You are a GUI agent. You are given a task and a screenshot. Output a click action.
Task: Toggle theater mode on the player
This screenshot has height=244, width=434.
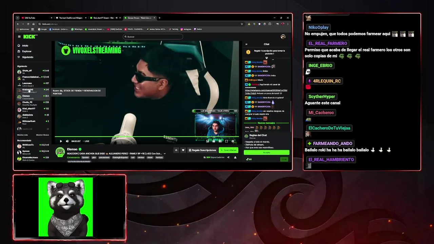(x=220, y=141)
